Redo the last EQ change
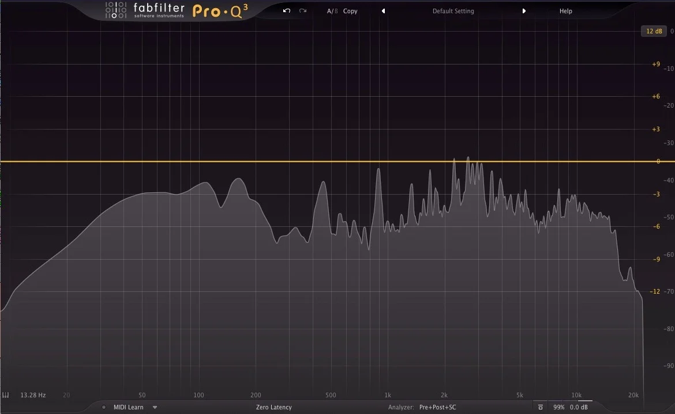The width and height of the screenshot is (675, 414). coord(302,10)
